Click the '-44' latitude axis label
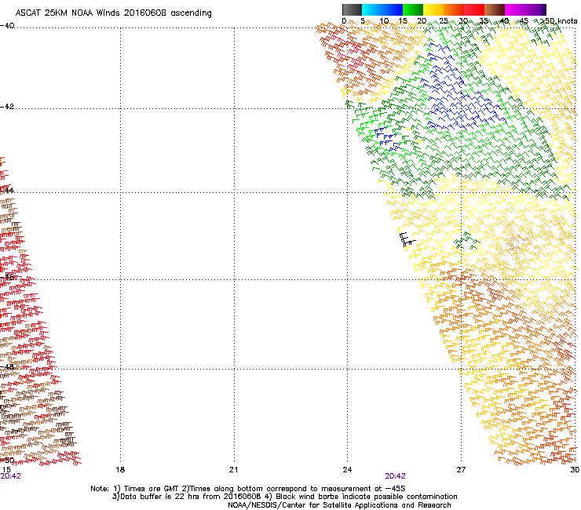 pyautogui.click(x=7, y=191)
